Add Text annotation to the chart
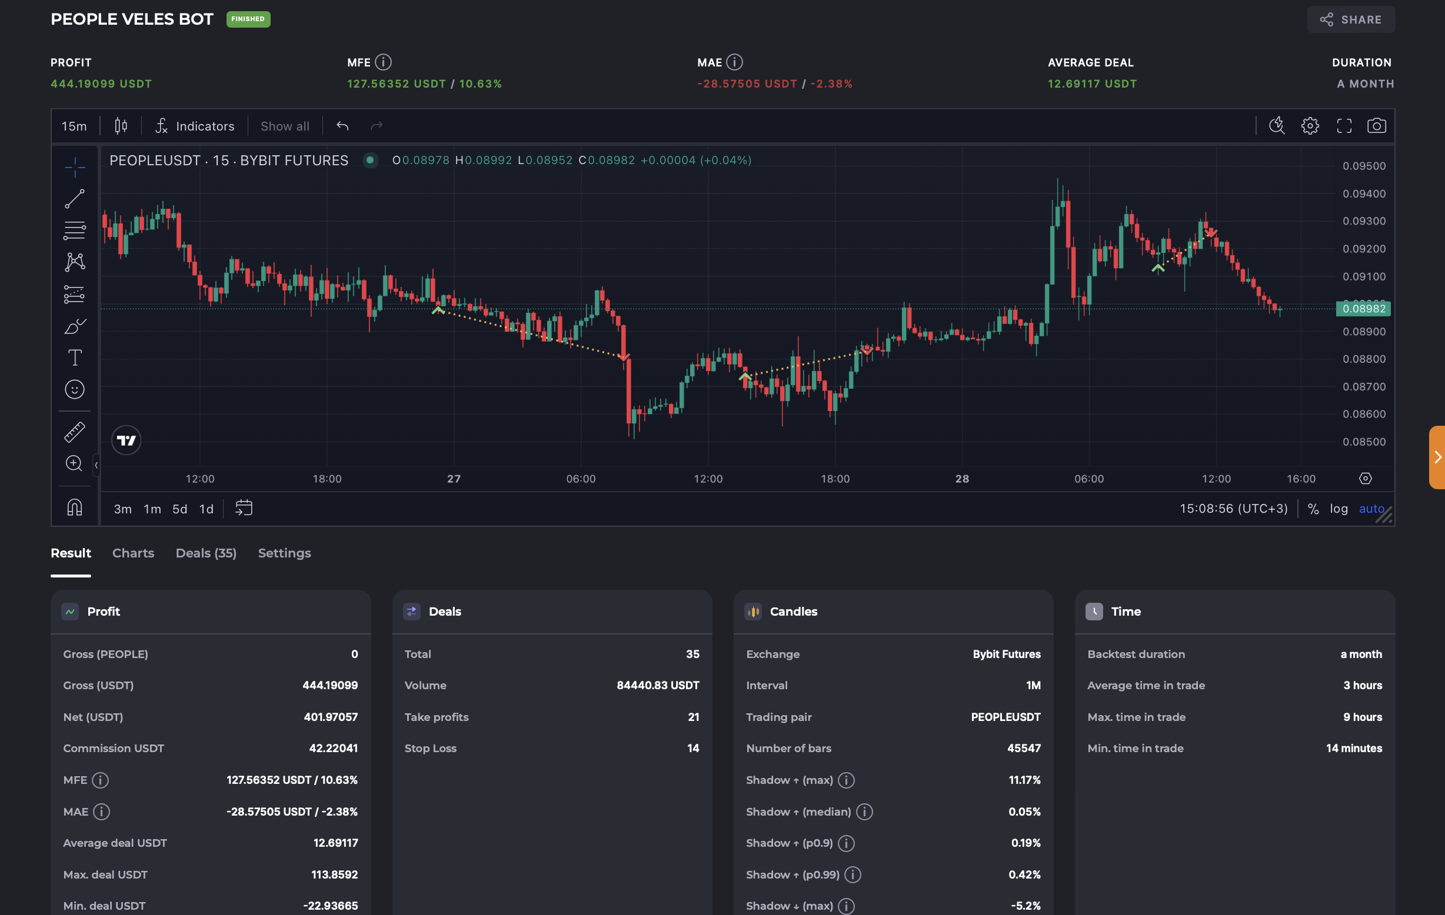This screenshot has width=1445, height=915. click(74, 357)
